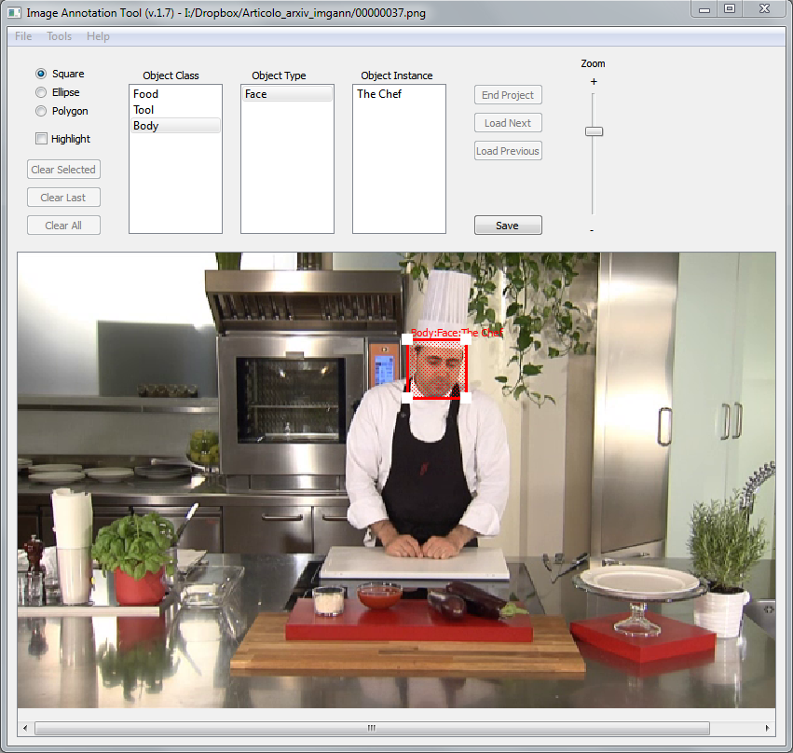
Task: Switch to Polygon annotation shape
Action: point(41,111)
